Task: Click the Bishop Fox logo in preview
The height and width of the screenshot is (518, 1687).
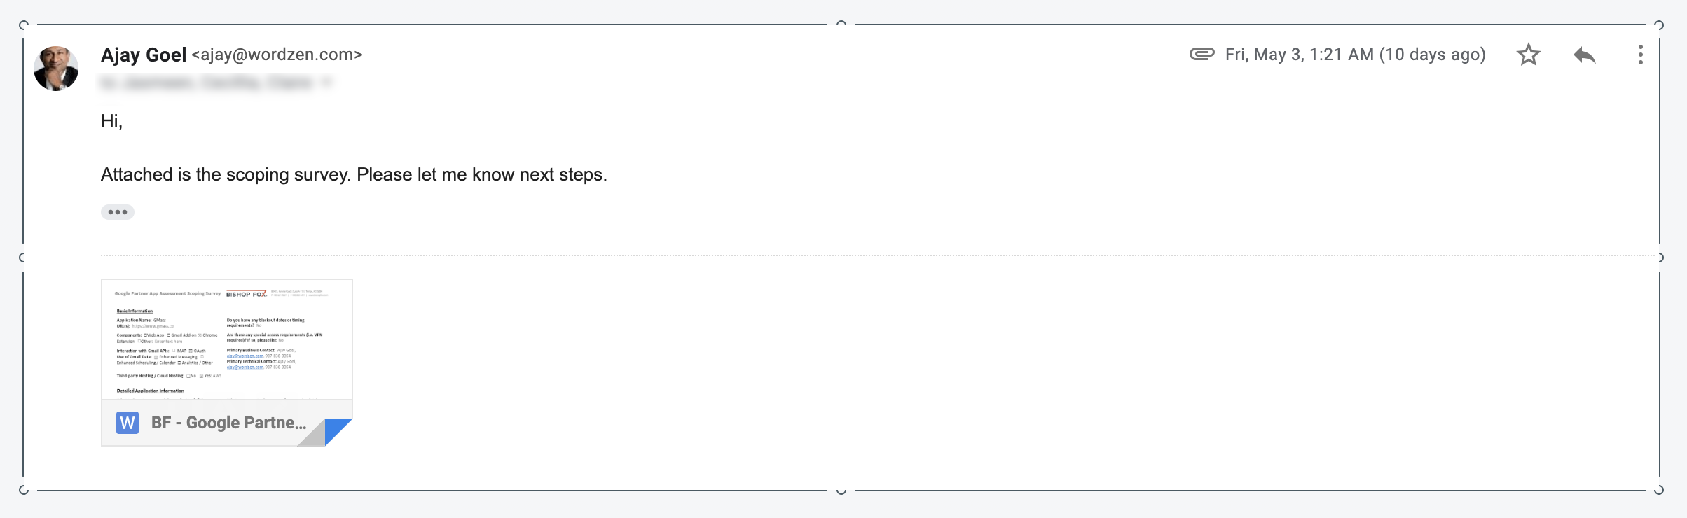Action: [x=246, y=294]
